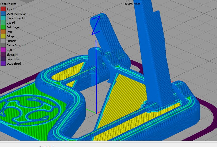Click the Dense Support legend swatch
This screenshot has height=147, width=217.
click(x=3, y=45)
